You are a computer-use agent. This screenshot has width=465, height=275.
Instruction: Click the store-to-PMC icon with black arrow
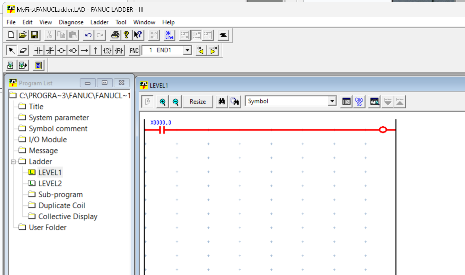click(x=23, y=65)
